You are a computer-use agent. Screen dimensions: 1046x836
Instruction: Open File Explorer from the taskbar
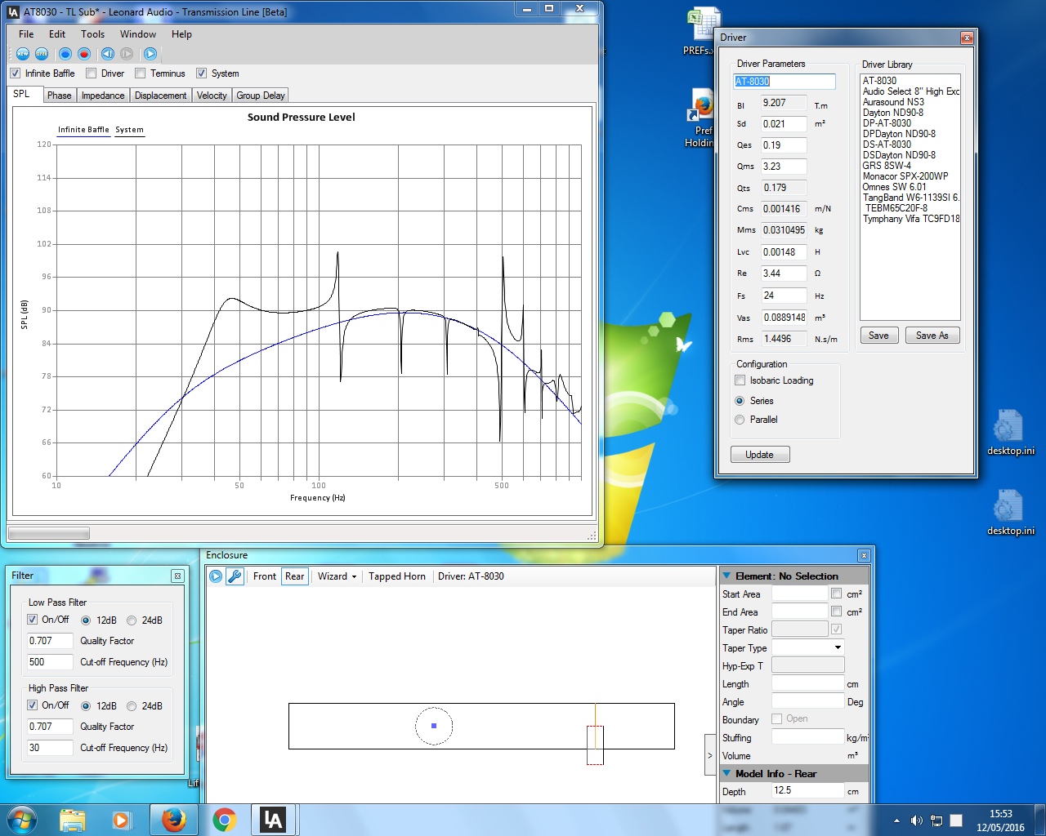pyautogui.click(x=73, y=820)
